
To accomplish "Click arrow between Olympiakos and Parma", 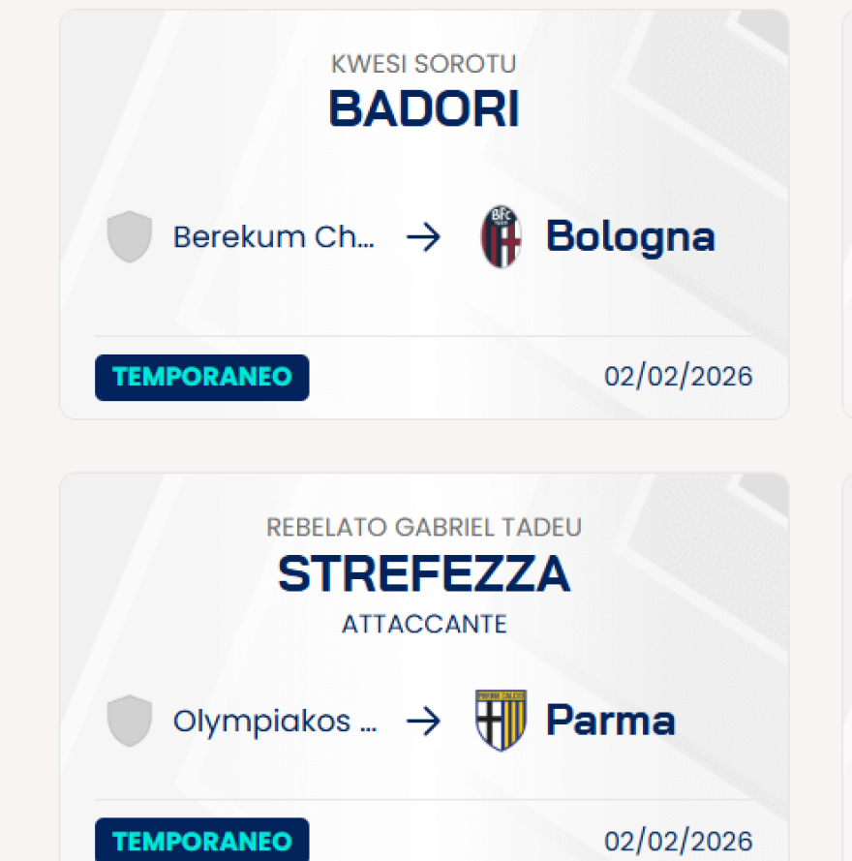I will point(423,722).
